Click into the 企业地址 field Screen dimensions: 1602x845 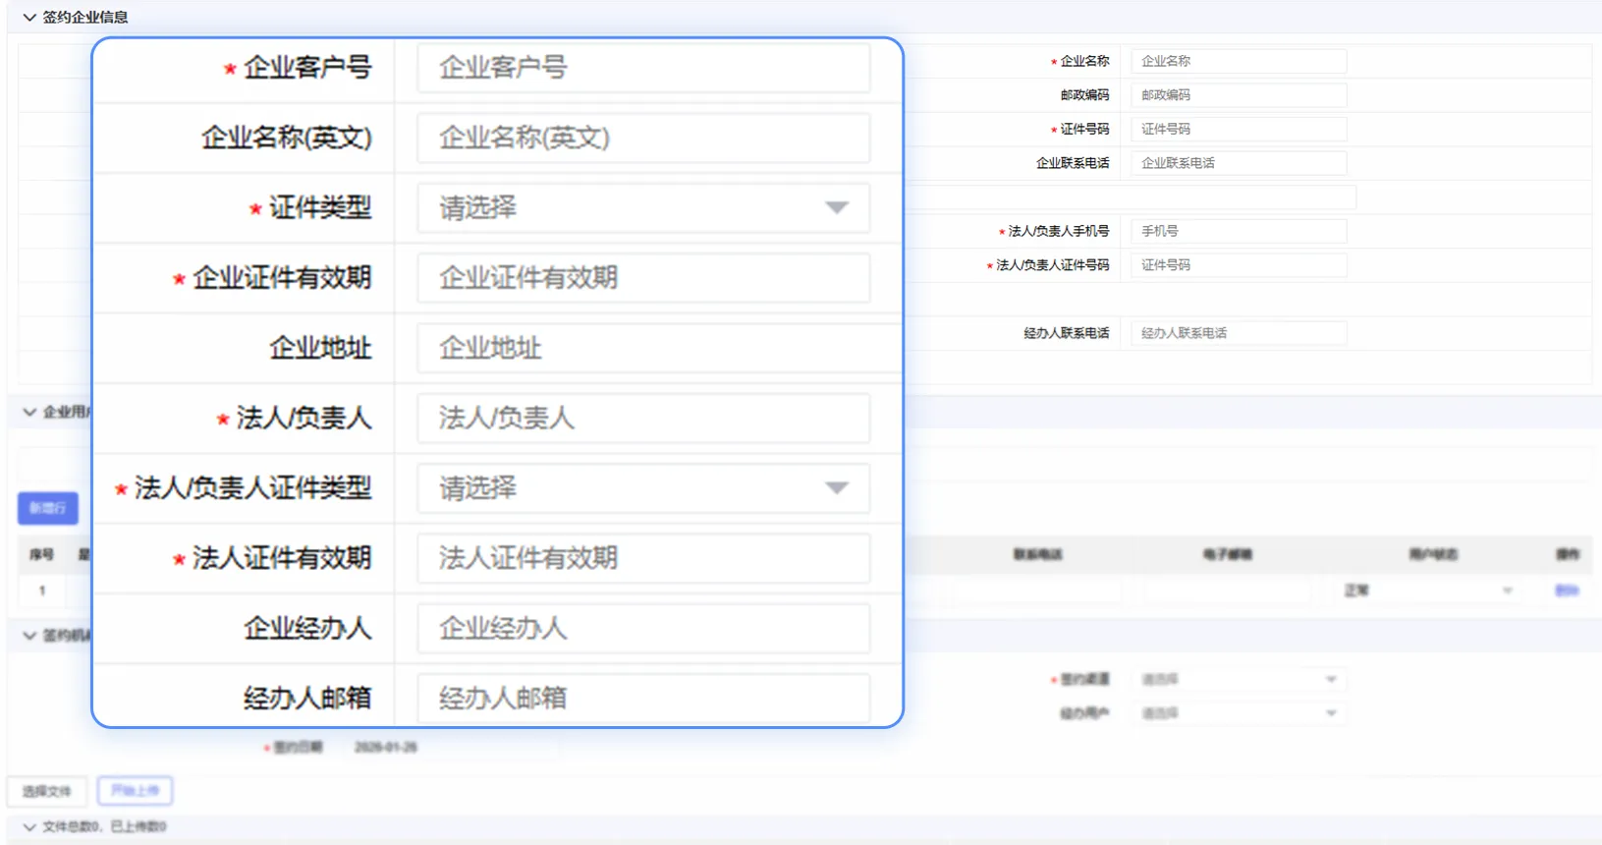click(x=642, y=348)
